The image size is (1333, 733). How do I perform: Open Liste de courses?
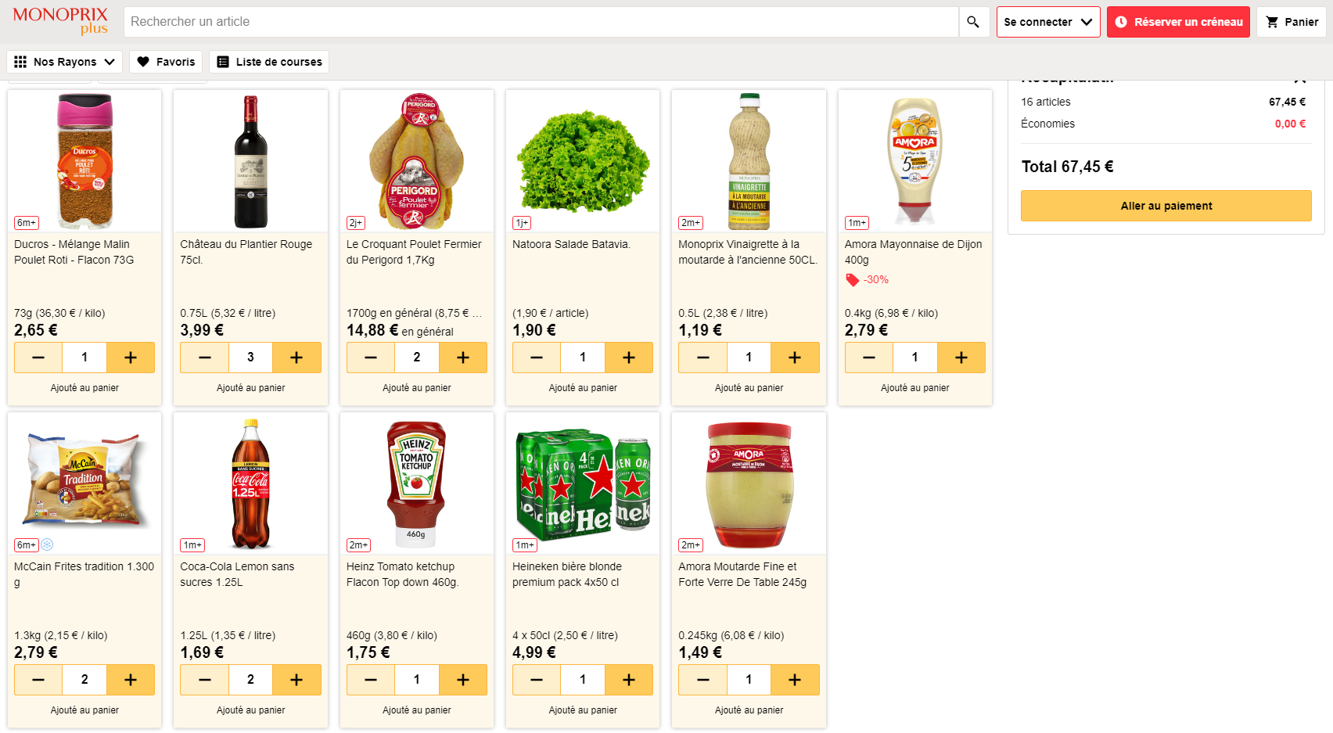(270, 62)
